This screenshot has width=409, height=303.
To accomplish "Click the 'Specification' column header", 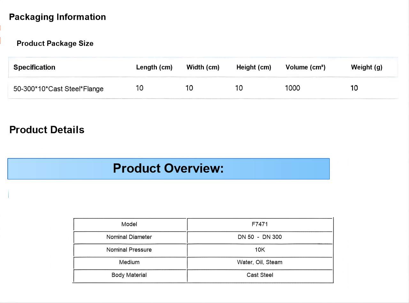I will [x=34, y=67].
